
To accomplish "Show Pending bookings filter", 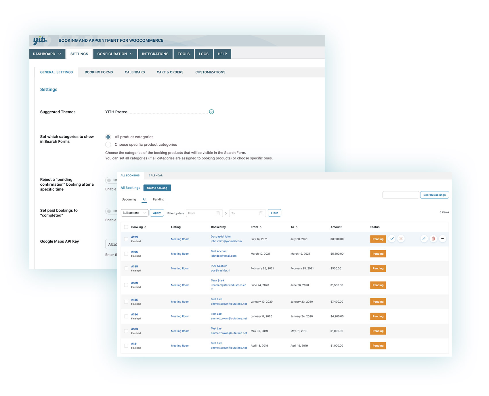I will point(158,199).
